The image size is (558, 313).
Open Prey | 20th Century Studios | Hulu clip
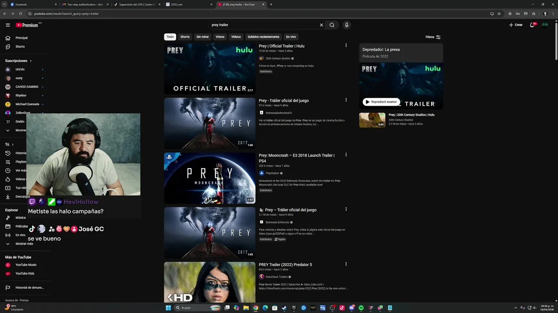click(401, 120)
